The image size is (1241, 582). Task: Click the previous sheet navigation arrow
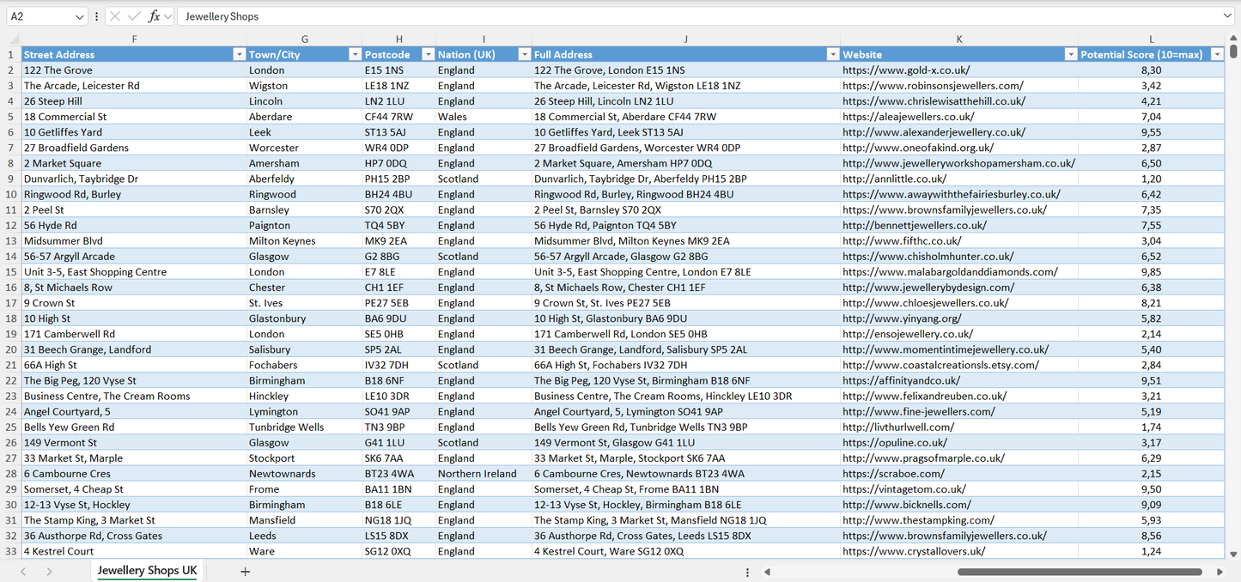pyautogui.click(x=23, y=572)
